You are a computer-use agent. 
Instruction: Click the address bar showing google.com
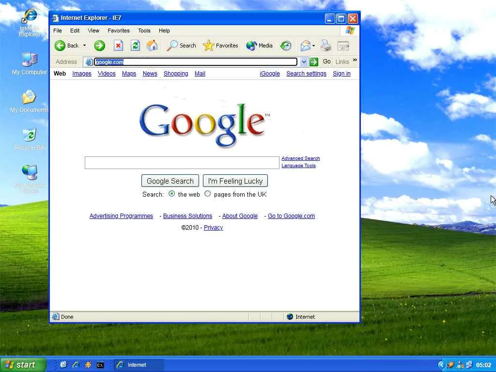click(x=196, y=62)
